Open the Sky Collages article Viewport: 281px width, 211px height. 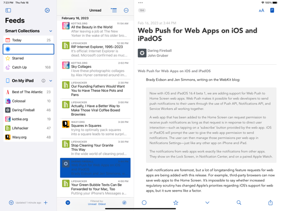95,69
